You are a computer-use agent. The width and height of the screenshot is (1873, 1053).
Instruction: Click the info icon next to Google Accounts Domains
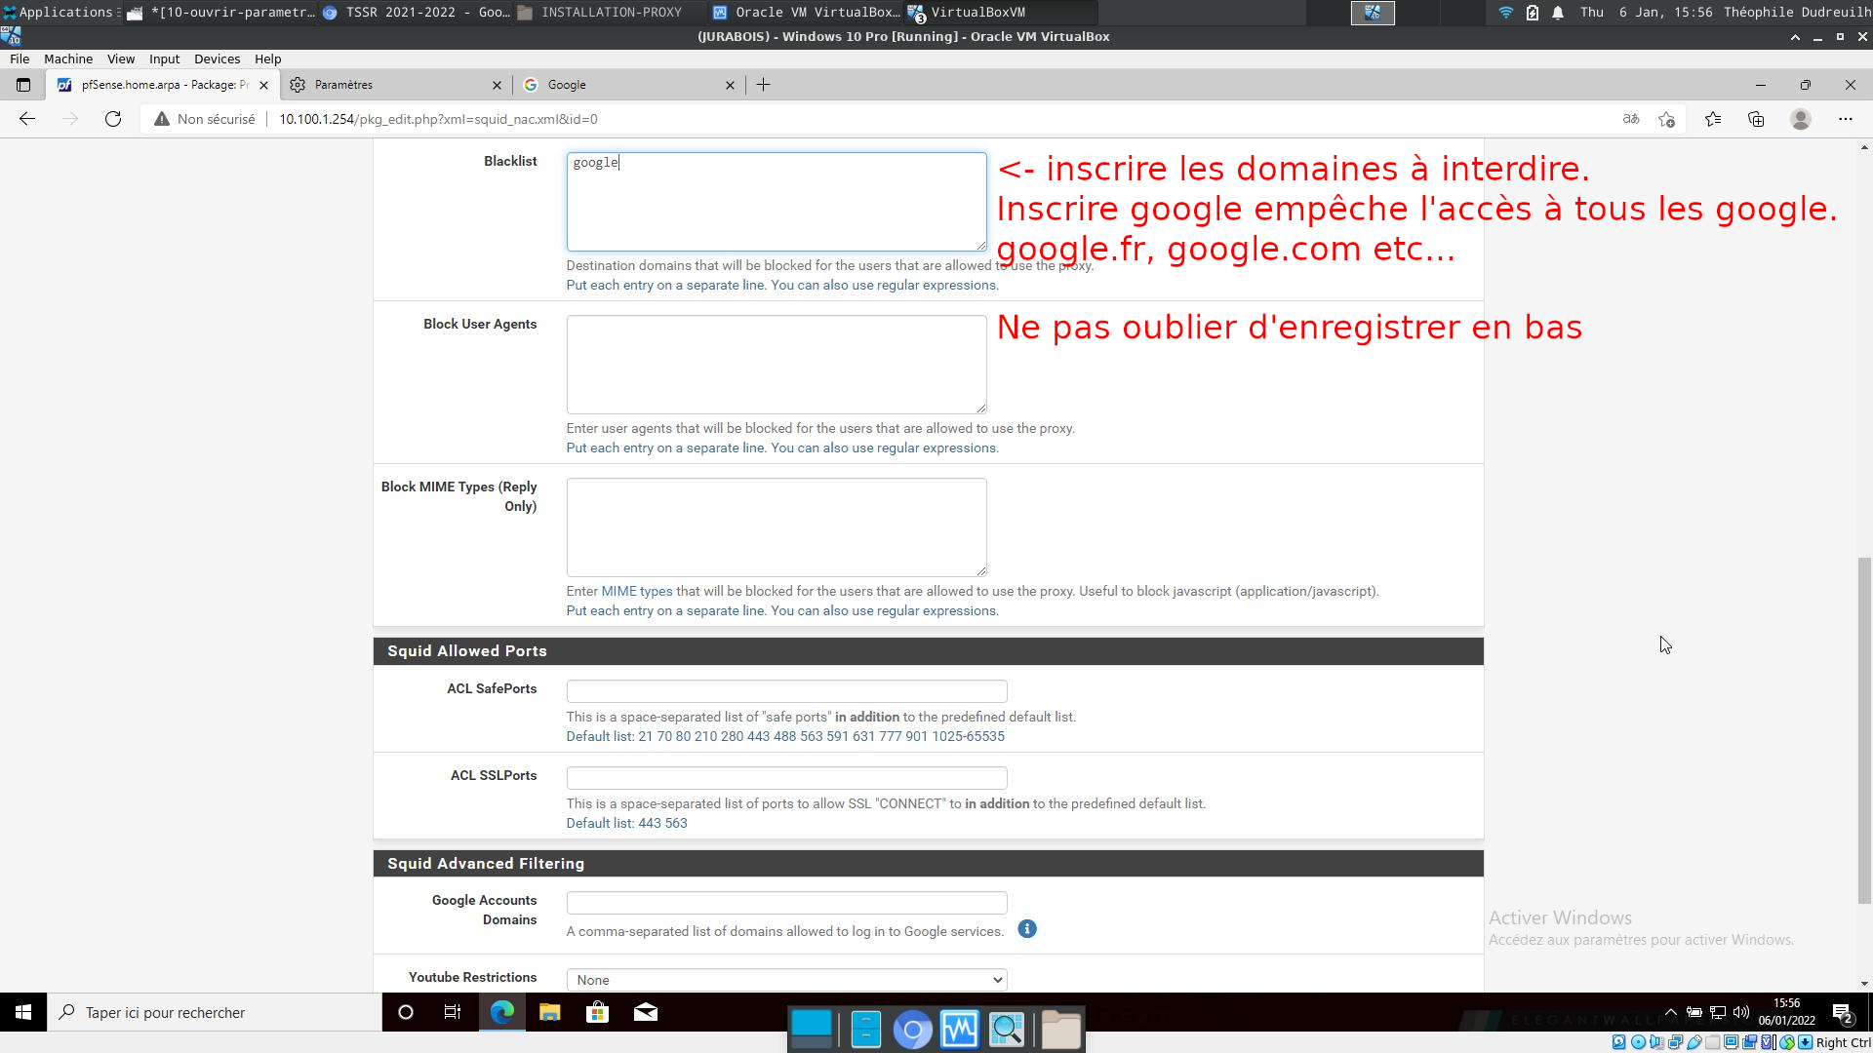tap(1026, 929)
